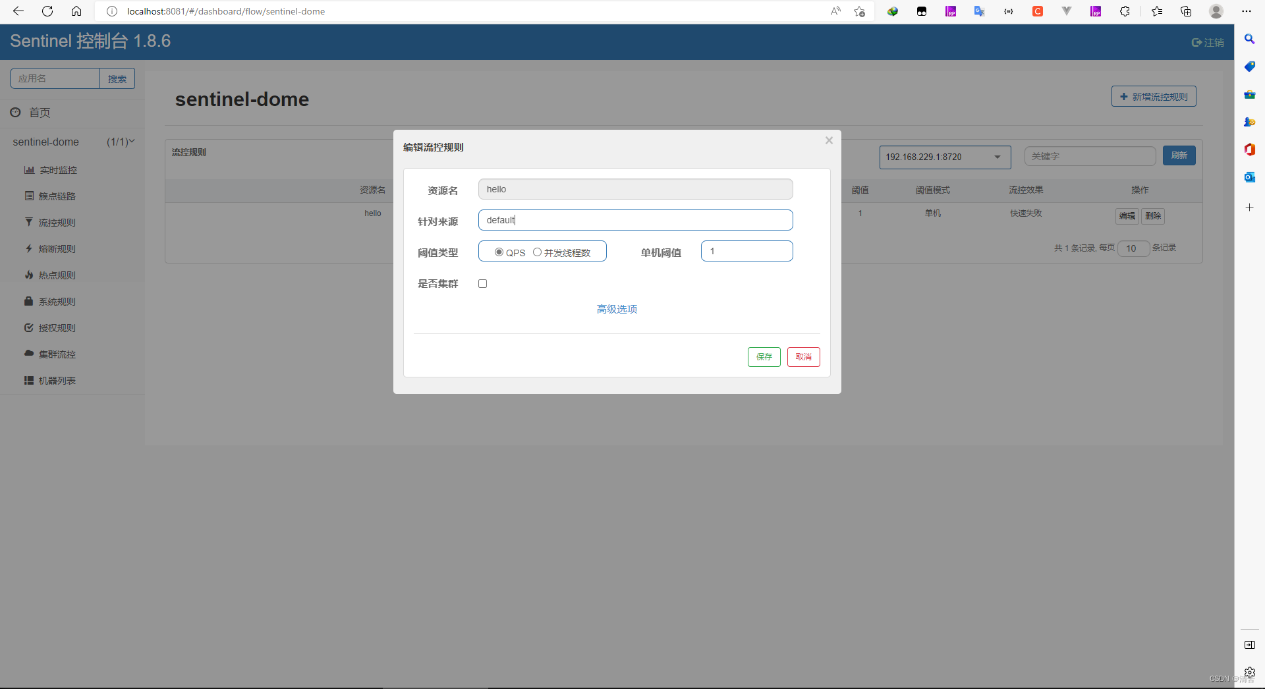1265x689 pixels.
Task: Open site information icon in address bar
Action: (112, 11)
